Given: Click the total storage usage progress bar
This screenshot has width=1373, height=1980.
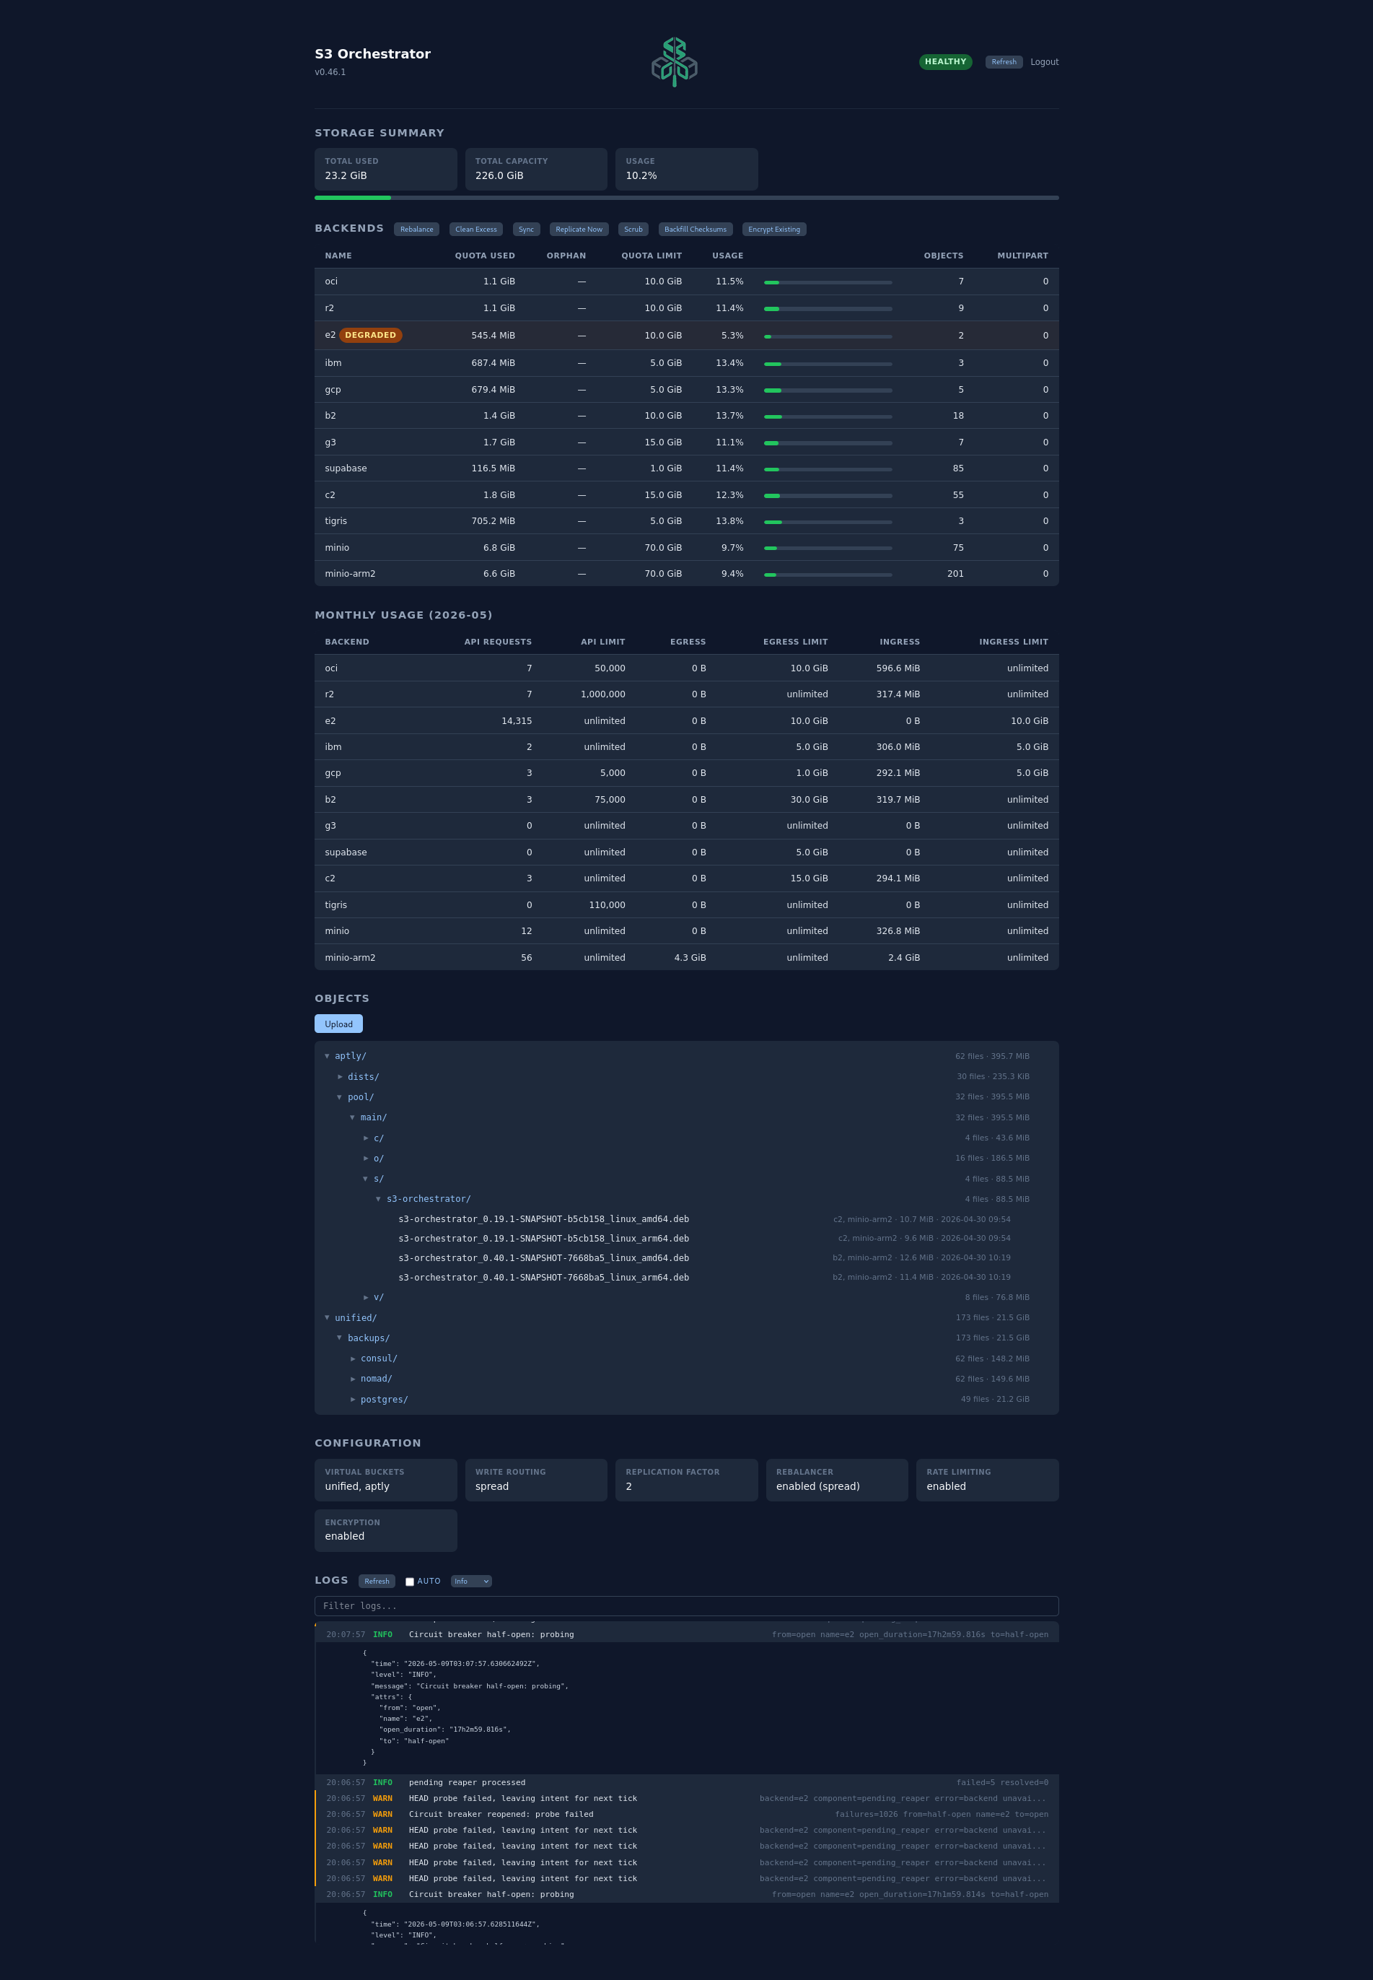Looking at the screenshot, I should click(687, 198).
